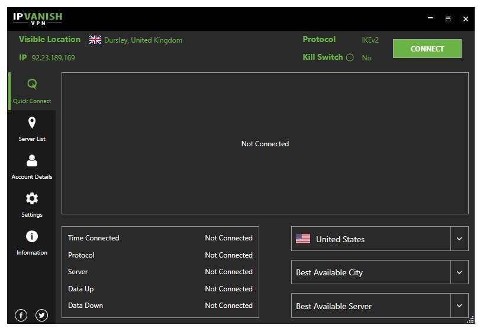Click the United Kingdom flag icon

(95, 40)
